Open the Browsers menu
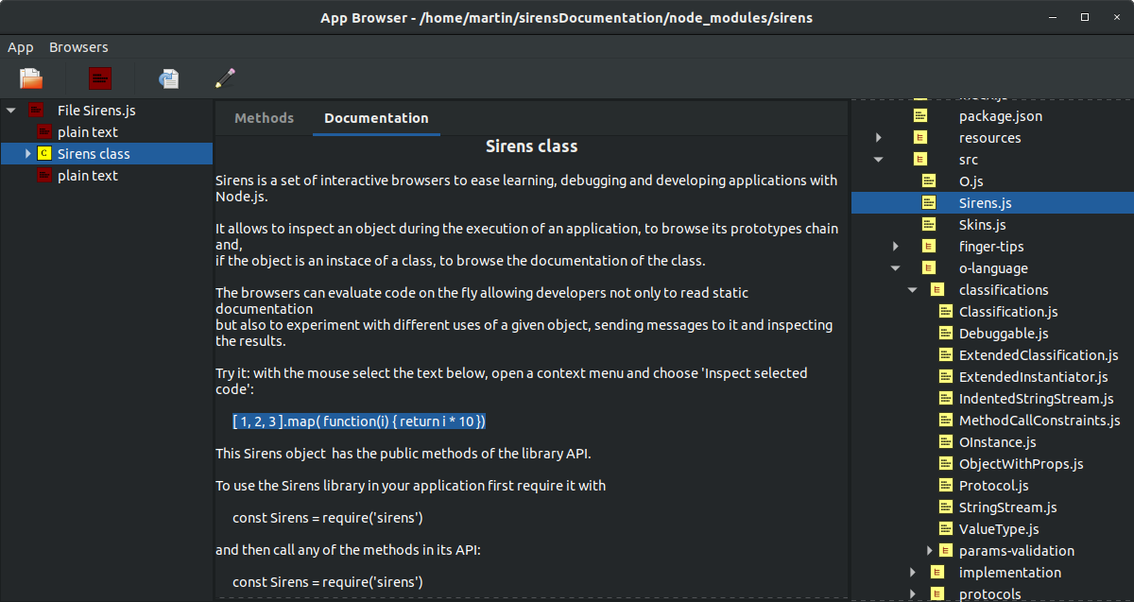Viewport: 1134px width, 602px height. click(x=78, y=47)
